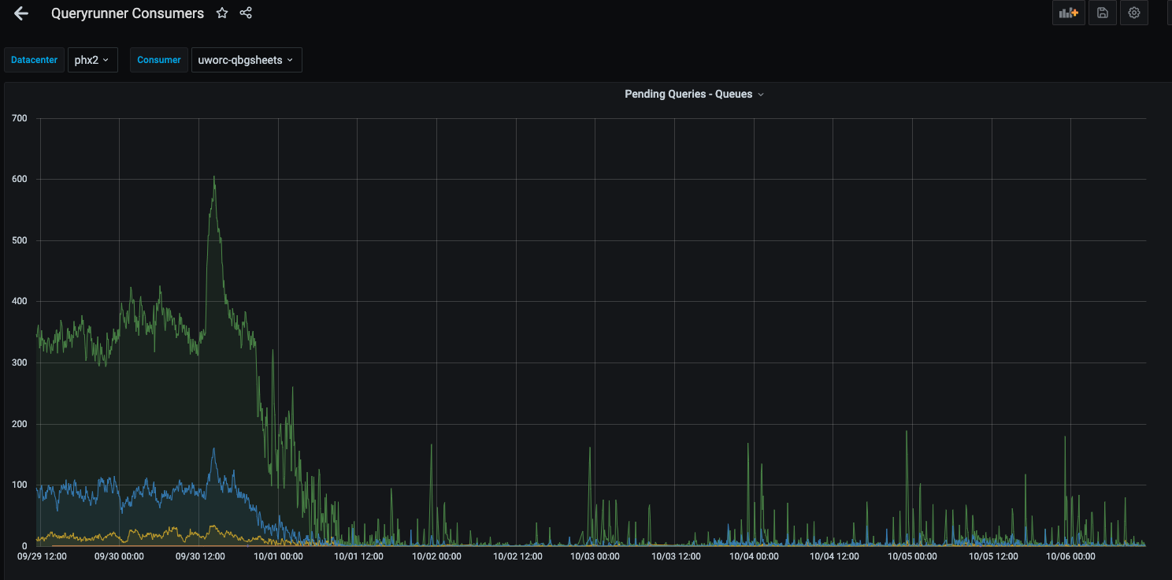Click the green series peak near 600
This screenshot has height=580, width=1172.
pos(213,177)
